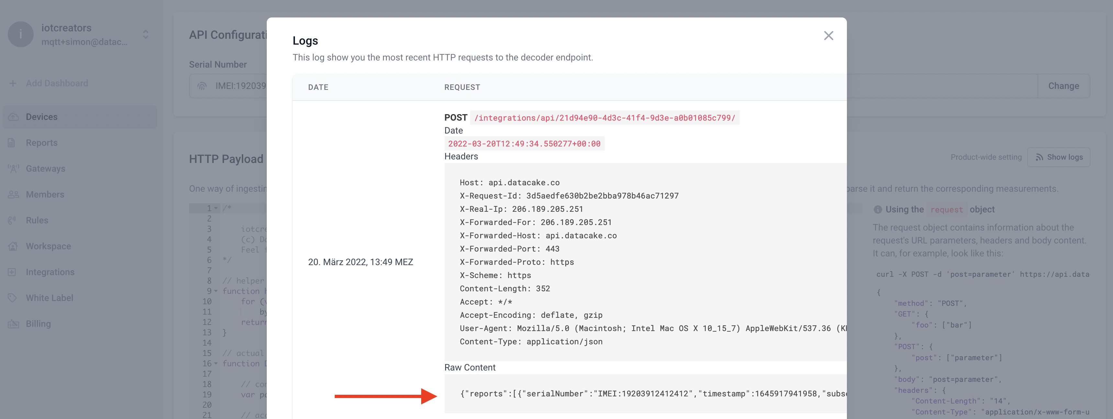The width and height of the screenshot is (1113, 419).
Task: Click the REQUEST column header
Action: coord(462,87)
